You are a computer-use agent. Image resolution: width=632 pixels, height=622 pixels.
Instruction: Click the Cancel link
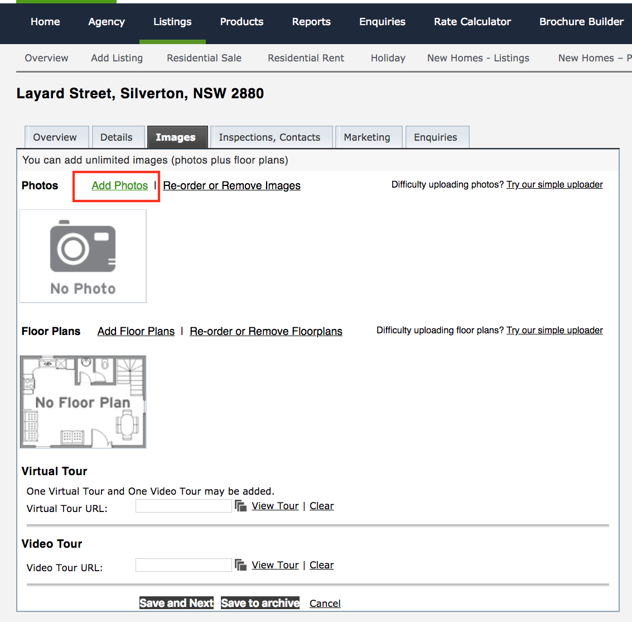(x=325, y=604)
